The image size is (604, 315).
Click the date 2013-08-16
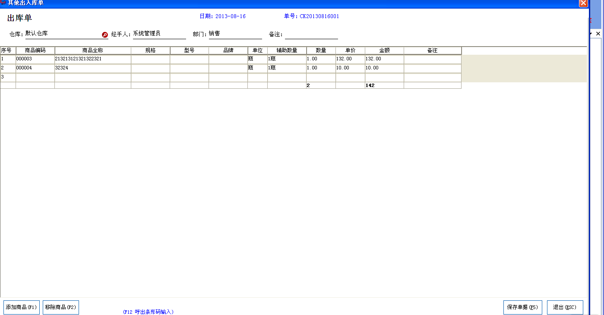pos(231,16)
